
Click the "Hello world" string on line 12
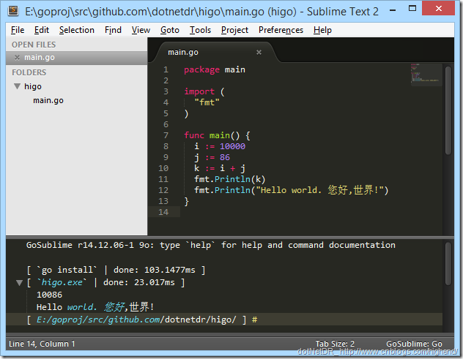point(322,190)
